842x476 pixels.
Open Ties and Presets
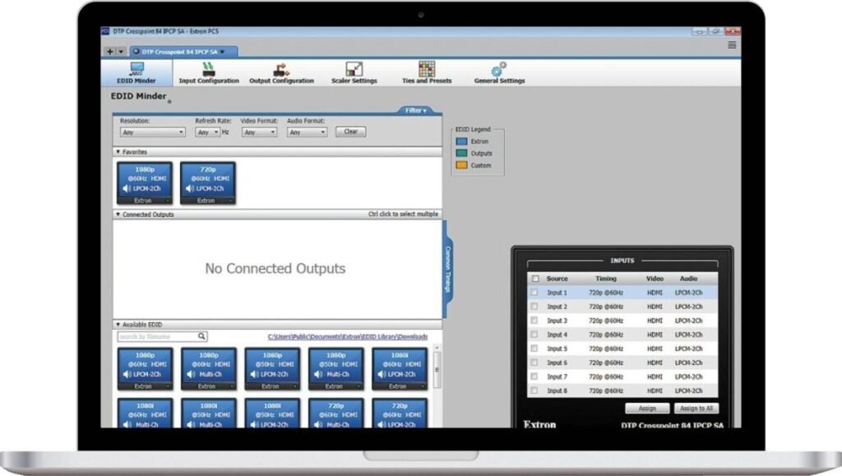coord(427,72)
